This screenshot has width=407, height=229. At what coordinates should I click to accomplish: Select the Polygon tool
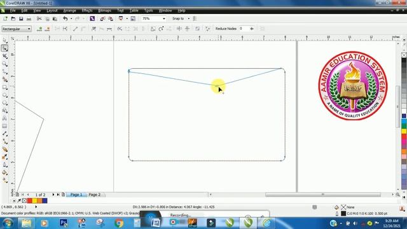click(x=4, y=103)
